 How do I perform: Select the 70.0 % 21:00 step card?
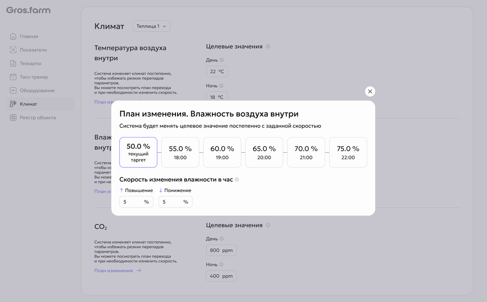306,152
